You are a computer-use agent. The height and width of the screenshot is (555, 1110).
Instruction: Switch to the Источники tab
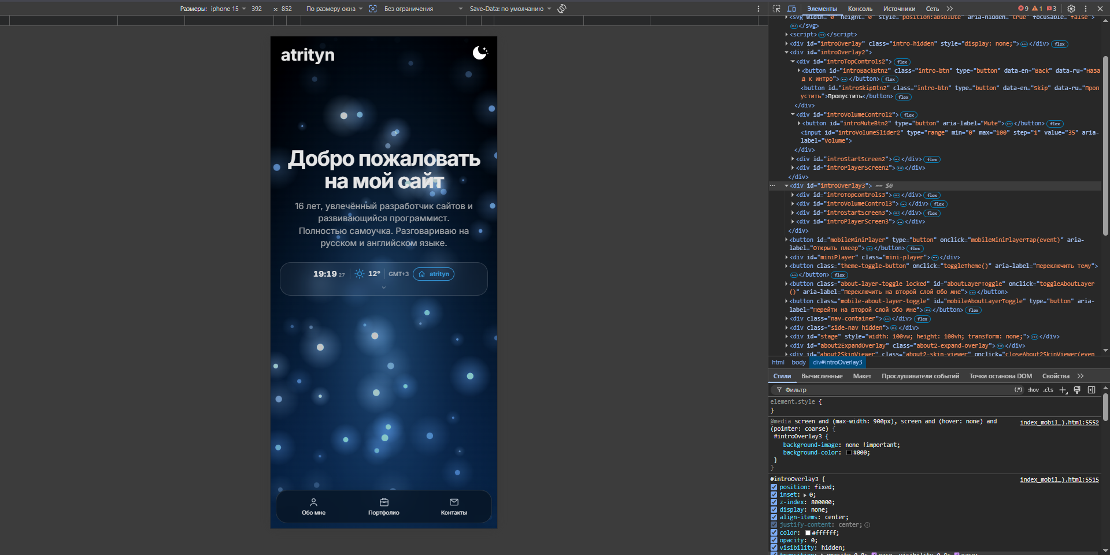(x=899, y=9)
